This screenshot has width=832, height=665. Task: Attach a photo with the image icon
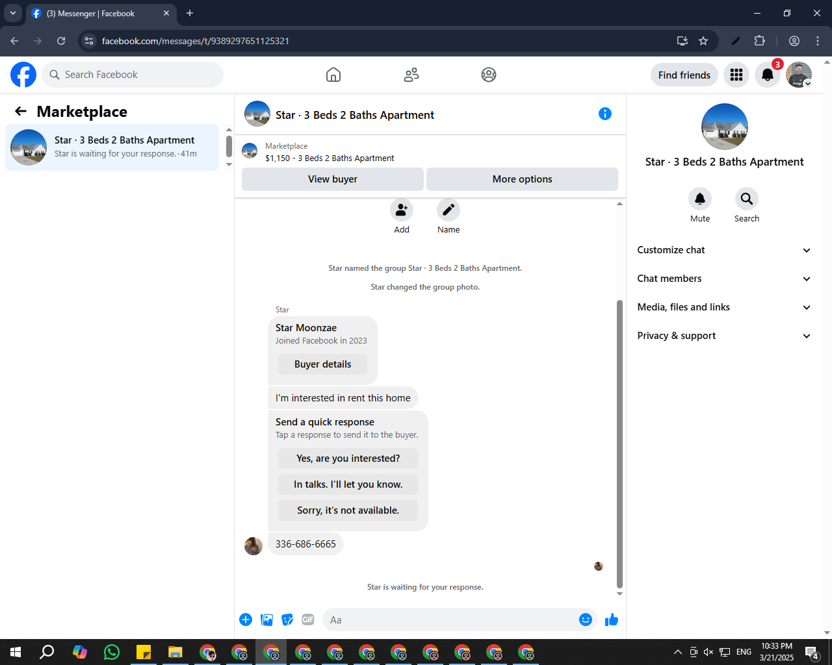[266, 620]
